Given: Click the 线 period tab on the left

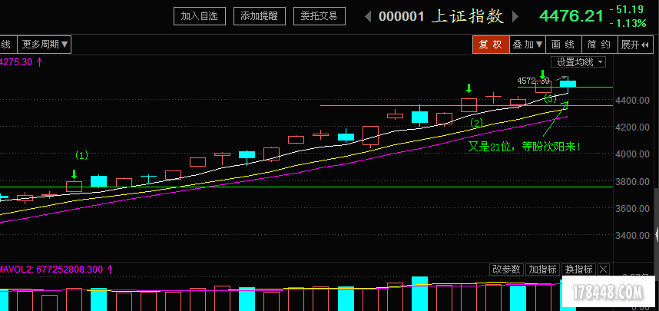Looking at the screenshot, I should pyautogui.click(x=7, y=44).
